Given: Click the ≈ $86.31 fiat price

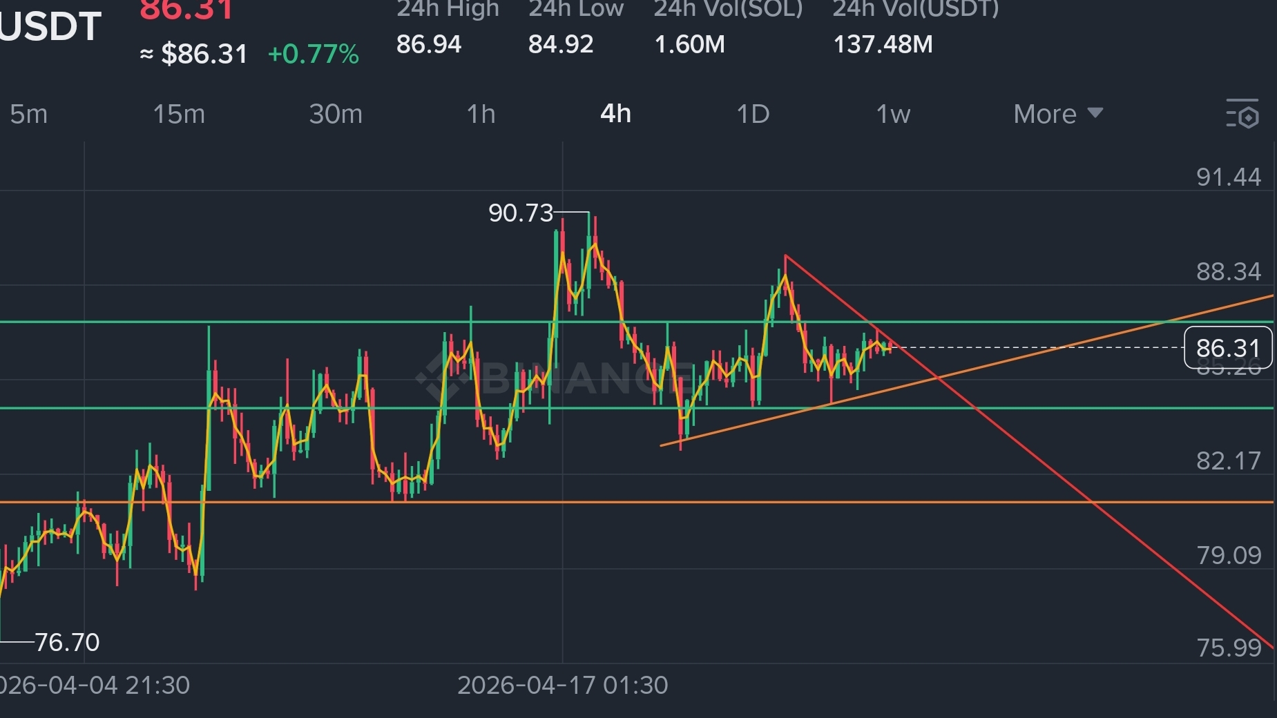Looking at the screenshot, I should [x=193, y=54].
